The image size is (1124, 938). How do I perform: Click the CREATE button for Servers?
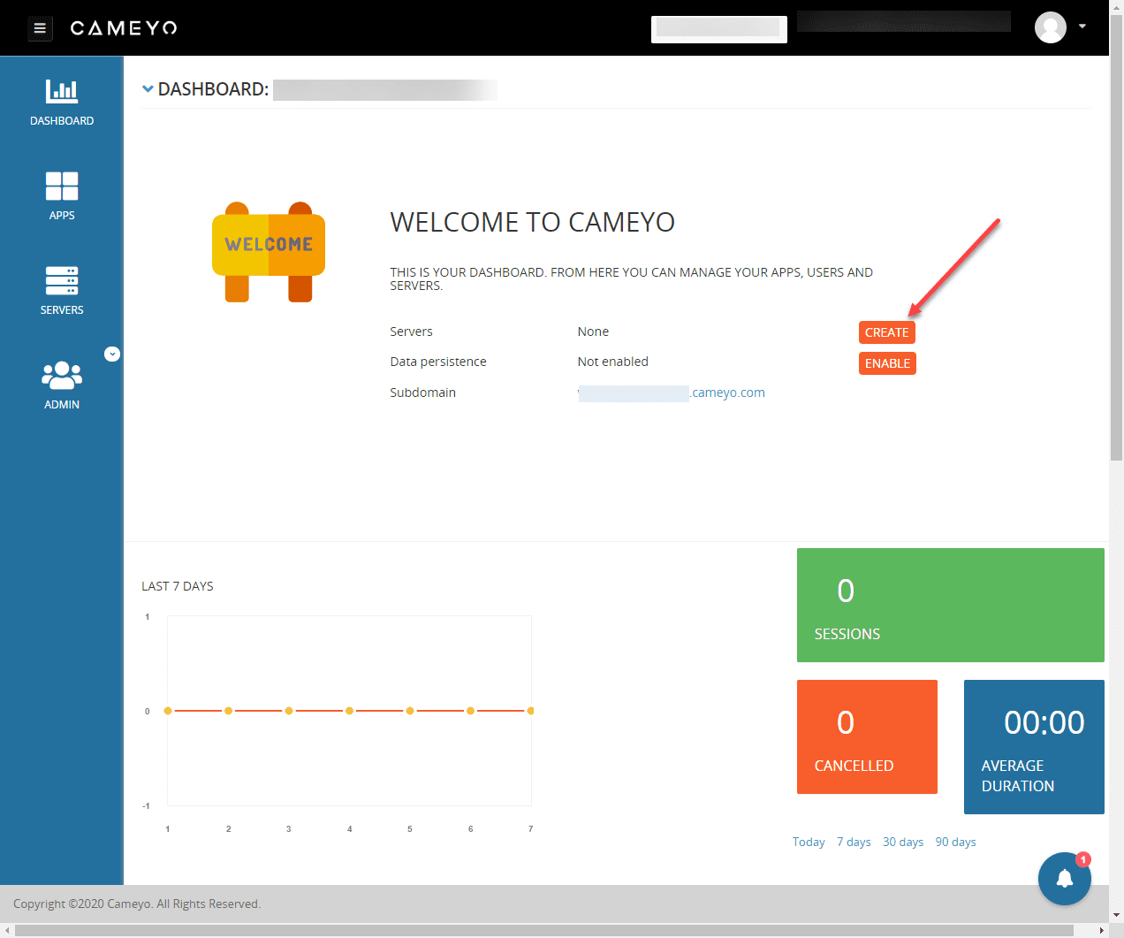(x=886, y=332)
